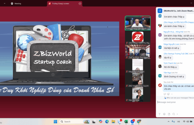Select the 'xin kính chào Thầy ạ' message
The width and height of the screenshot is (194, 125).
pos(174,26)
